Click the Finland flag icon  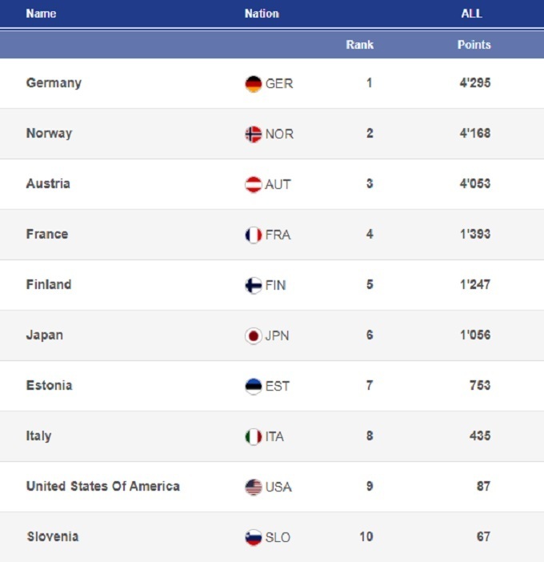(254, 286)
